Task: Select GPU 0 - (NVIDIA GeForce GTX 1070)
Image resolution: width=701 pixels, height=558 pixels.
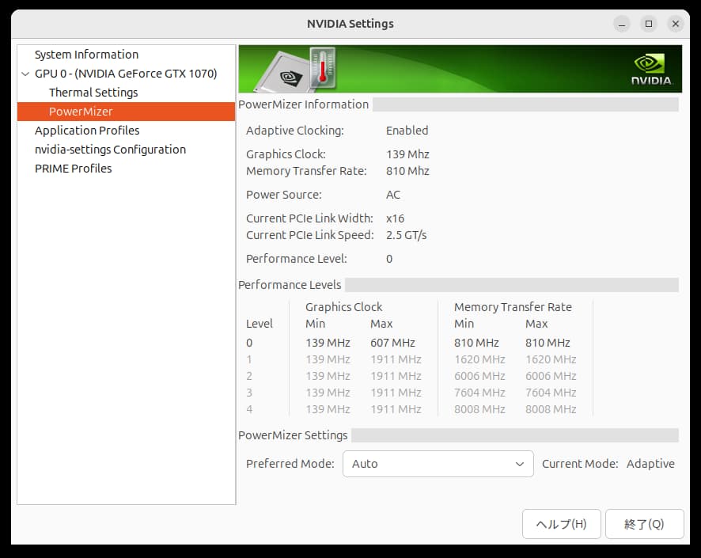Action: point(126,74)
